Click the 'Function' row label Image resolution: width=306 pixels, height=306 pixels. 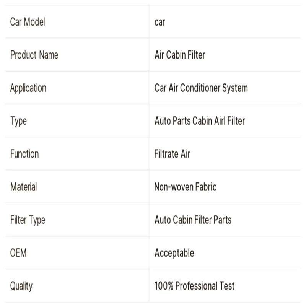click(x=24, y=154)
